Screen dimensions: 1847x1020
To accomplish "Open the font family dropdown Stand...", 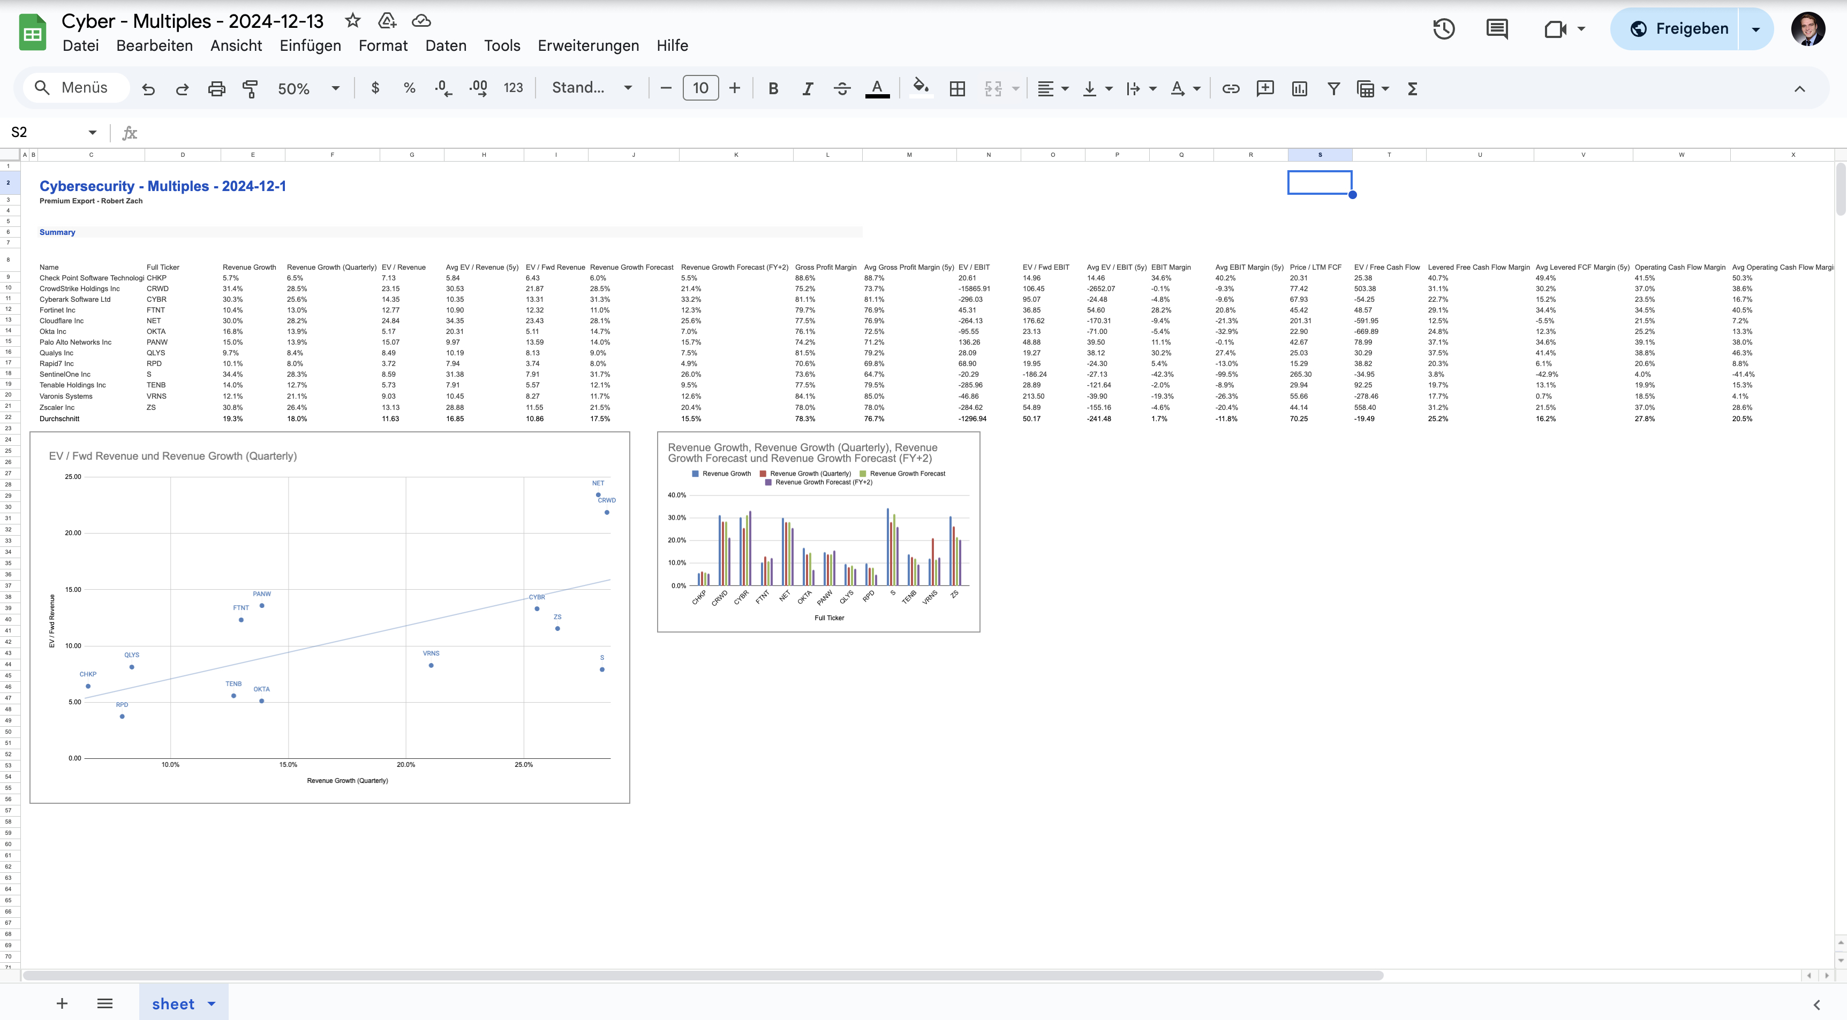I will [x=592, y=88].
